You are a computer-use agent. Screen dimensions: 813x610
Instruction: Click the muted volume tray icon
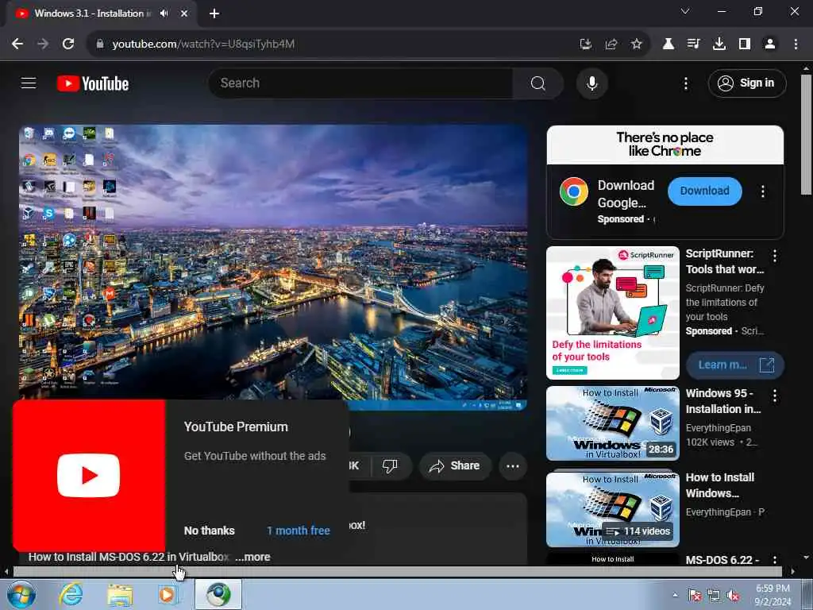[733, 596]
